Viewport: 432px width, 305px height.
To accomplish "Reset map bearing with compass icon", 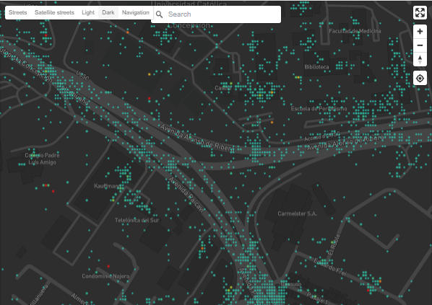I will [420, 59].
